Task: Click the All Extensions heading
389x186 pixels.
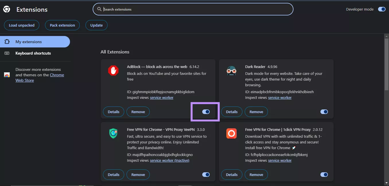Action: (115, 52)
